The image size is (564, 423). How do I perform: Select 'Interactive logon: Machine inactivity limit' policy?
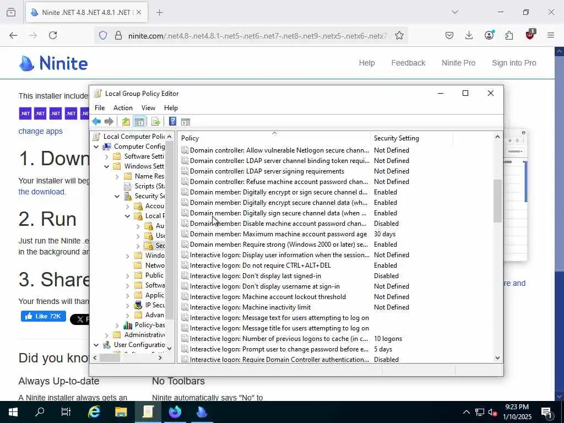pyautogui.click(x=250, y=307)
